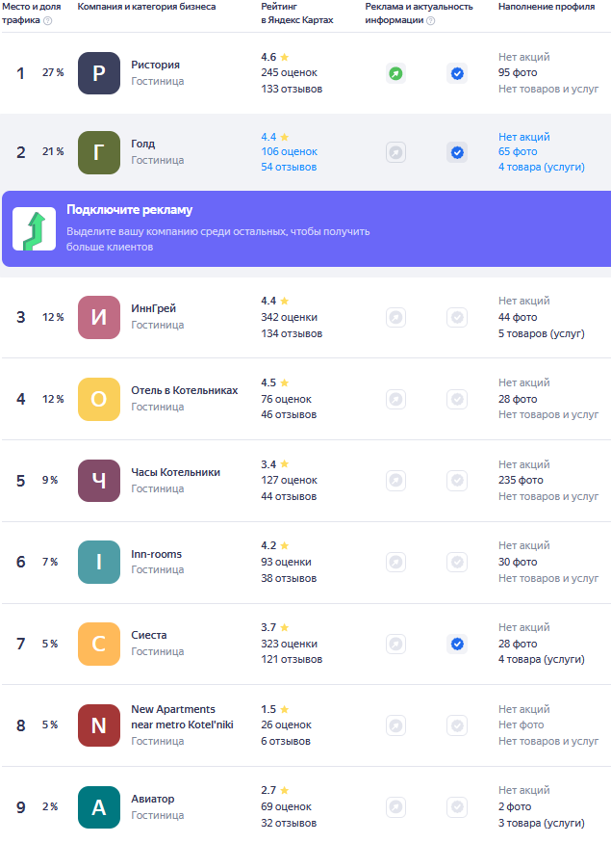Click the Авиатор company name
The height and width of the screenshot is (843, 611).
pos(152,799)
